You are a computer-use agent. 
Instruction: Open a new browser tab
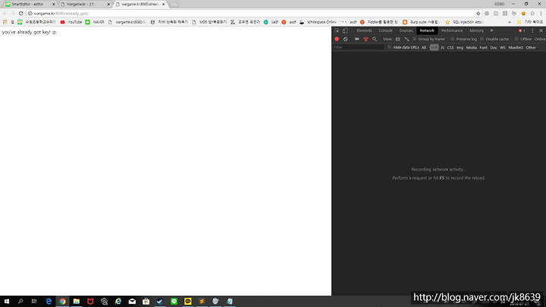[x=174, y=5]
